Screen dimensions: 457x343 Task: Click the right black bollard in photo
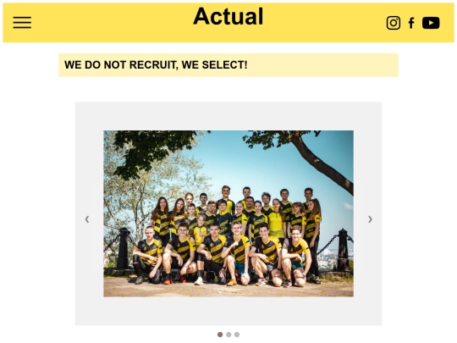point(343,250)
